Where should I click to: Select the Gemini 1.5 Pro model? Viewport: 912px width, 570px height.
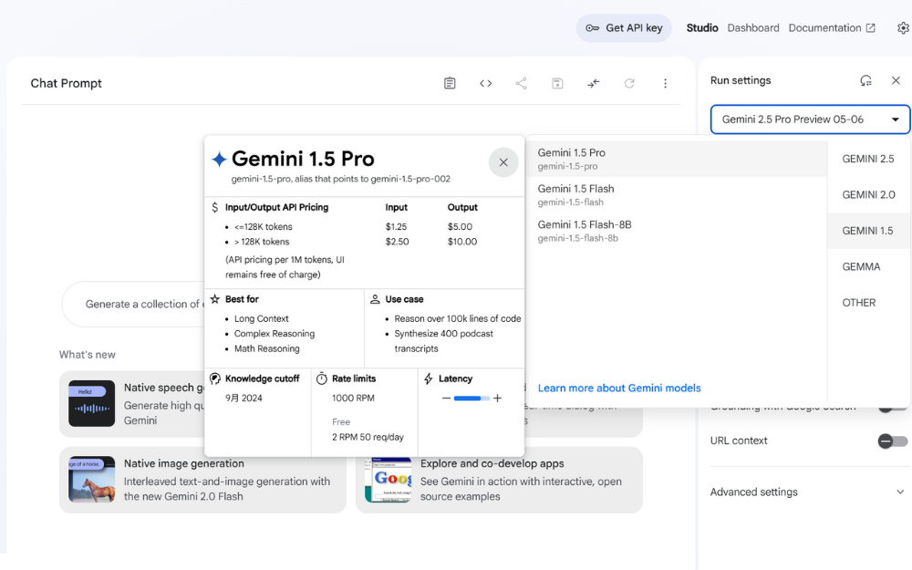(x=677, y=159)
